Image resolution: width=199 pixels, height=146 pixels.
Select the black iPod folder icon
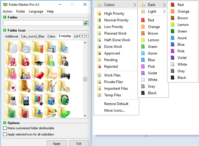click(x=25, y=99)
